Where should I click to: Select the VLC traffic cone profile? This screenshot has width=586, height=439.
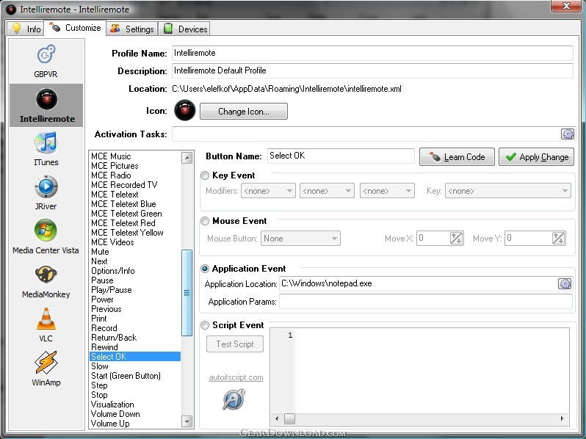[x=46, y=319]
